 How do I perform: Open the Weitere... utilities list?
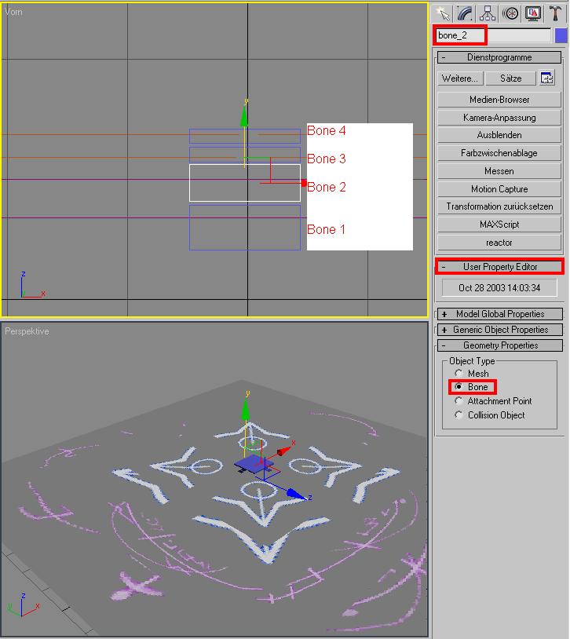(x=460, y=78)
